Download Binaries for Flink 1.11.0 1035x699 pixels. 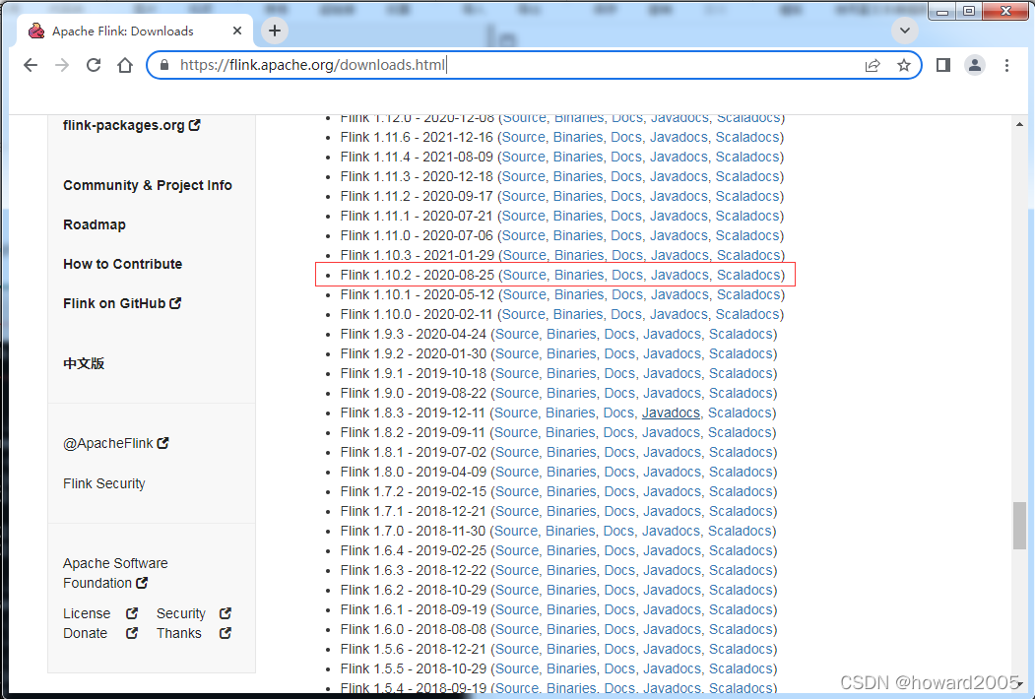578,235
